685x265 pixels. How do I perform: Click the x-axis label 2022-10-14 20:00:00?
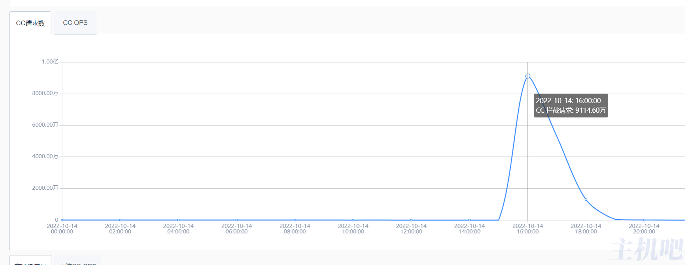point(644,229)
